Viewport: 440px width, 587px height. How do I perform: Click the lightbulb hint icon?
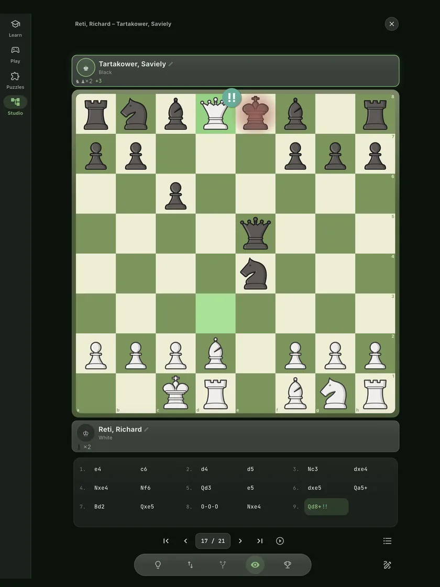click(158, 565)
